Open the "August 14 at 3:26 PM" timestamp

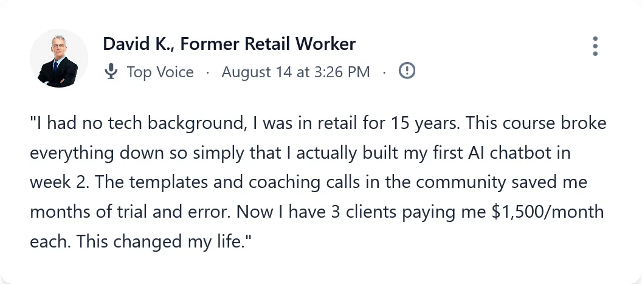tap(295, 72)
